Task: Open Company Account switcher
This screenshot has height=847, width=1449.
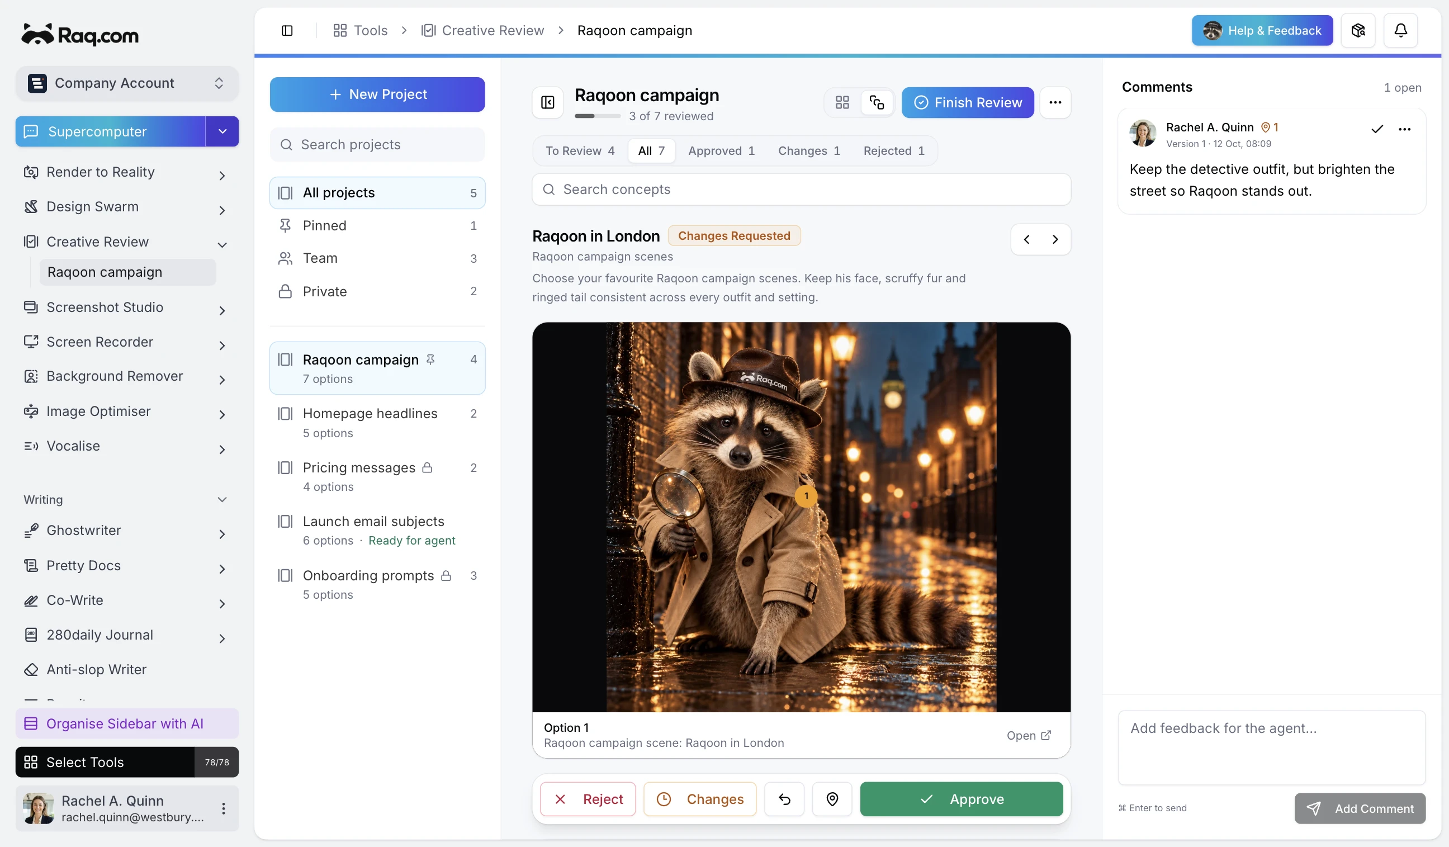Action: point(127,83)
